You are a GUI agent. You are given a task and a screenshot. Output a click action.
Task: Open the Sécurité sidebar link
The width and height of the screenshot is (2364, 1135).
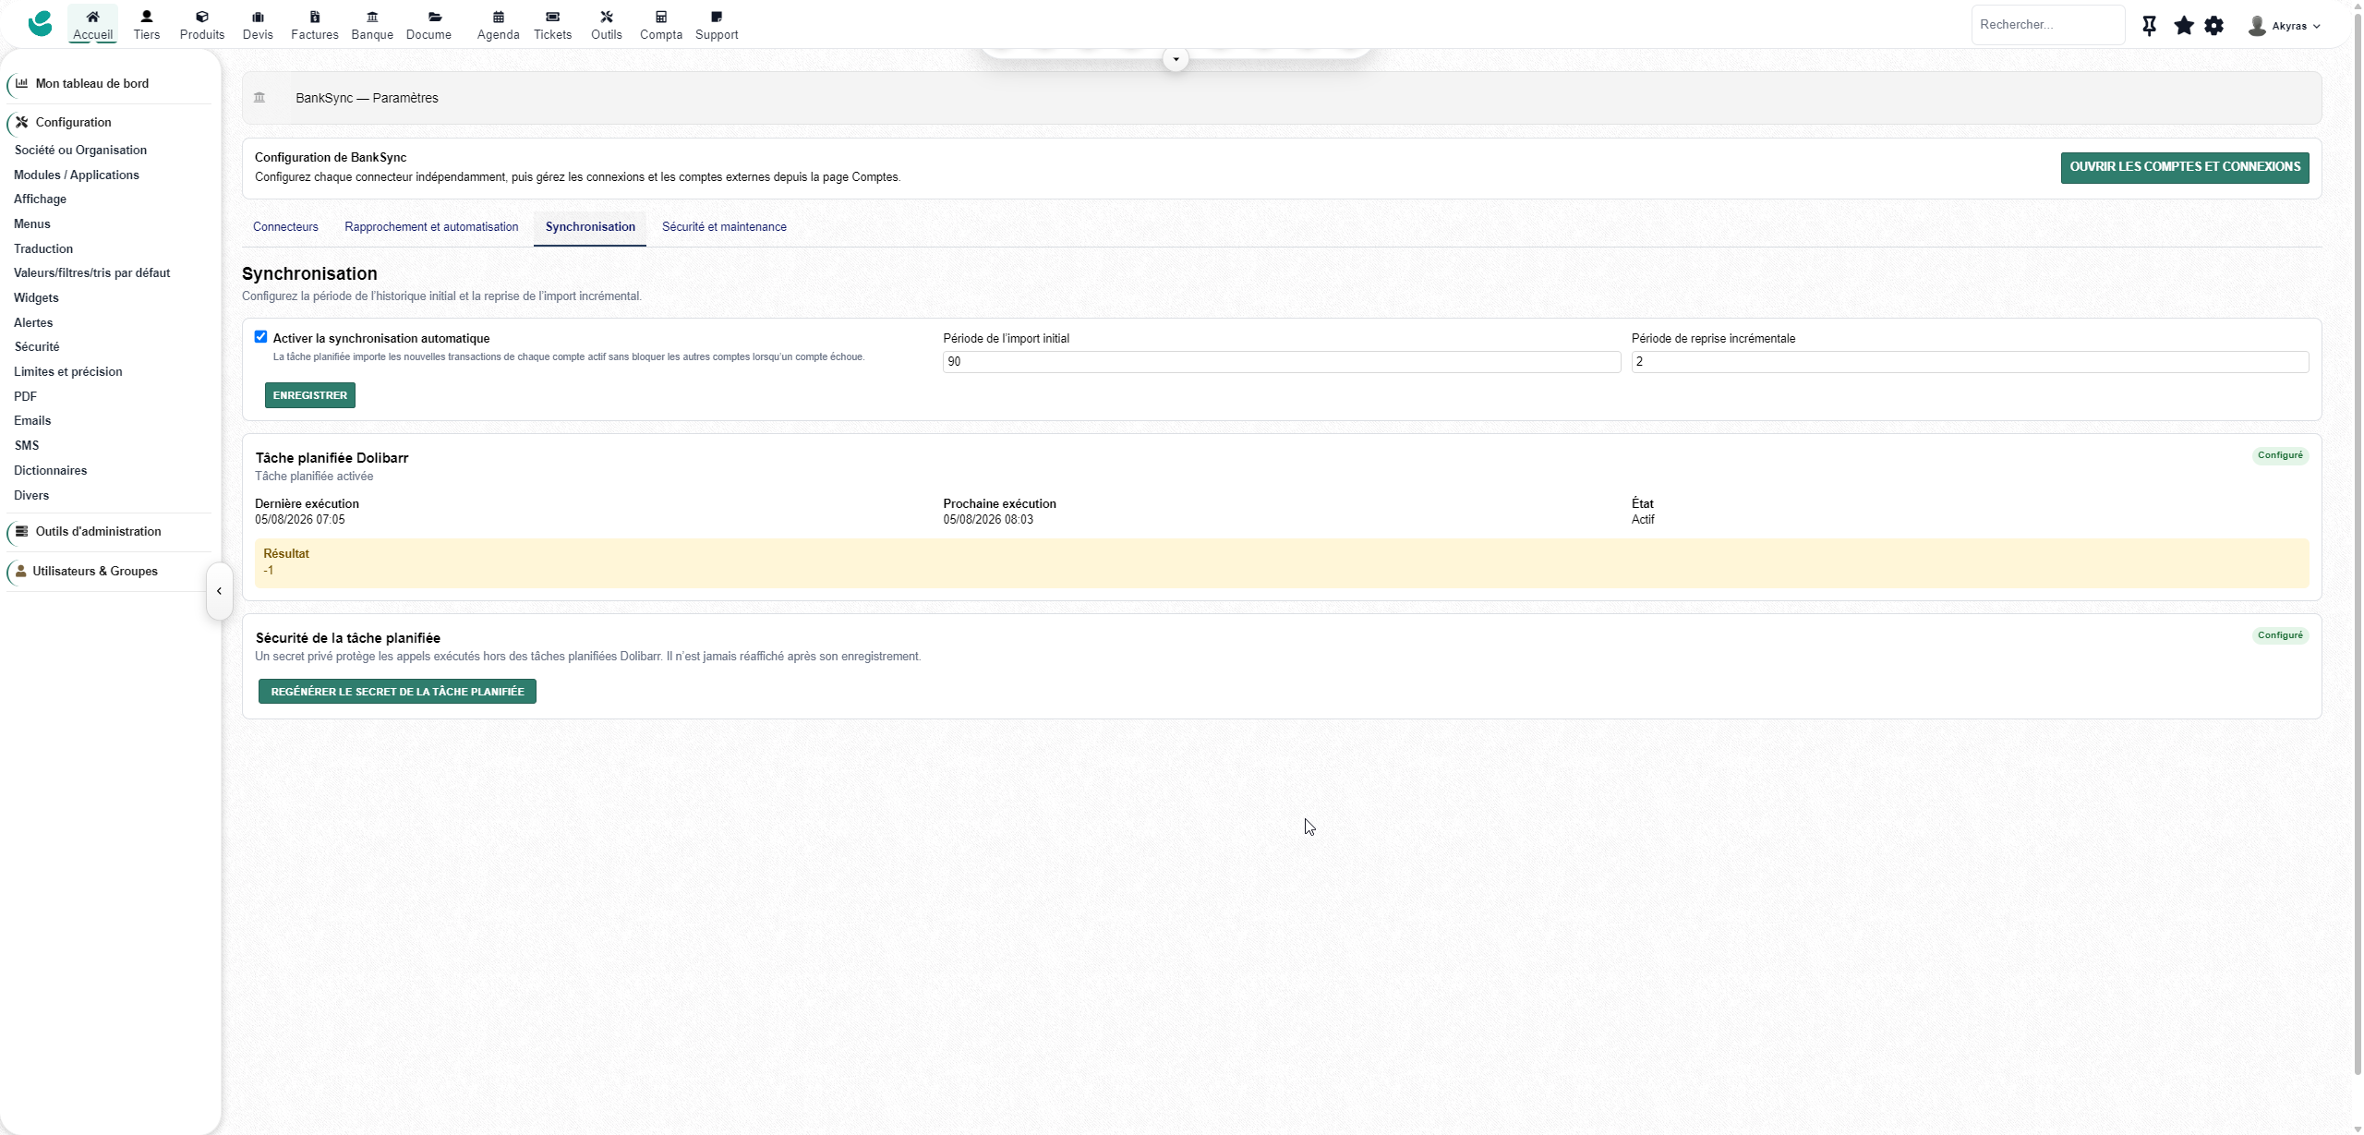pos(37,346)
